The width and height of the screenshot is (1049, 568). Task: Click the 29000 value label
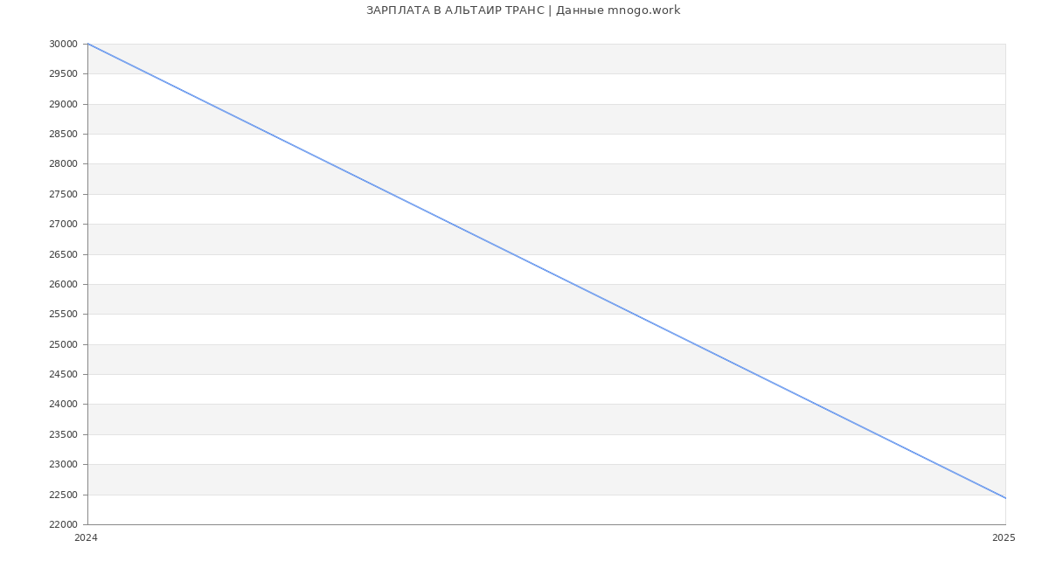click(63, 104)
